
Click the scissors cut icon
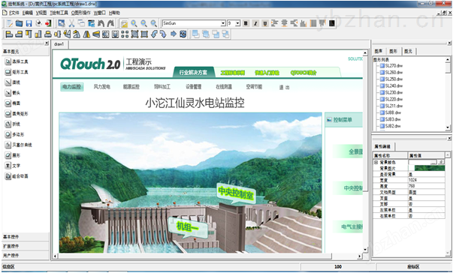[x=71, y=23]
